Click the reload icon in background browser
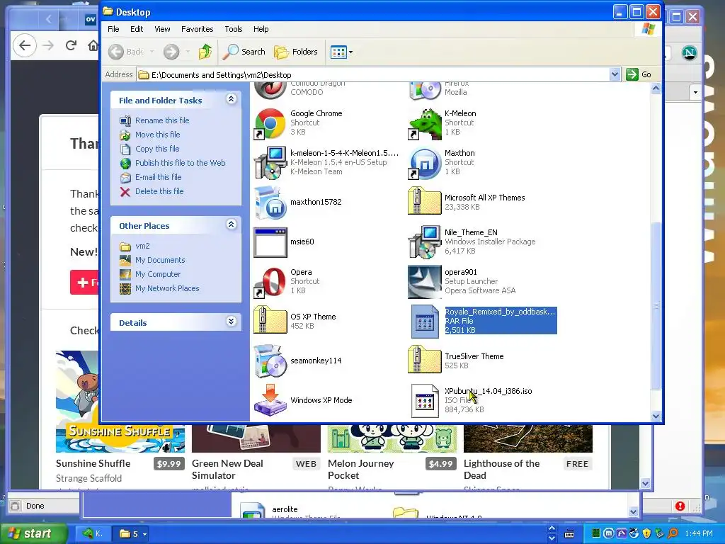 71,45
